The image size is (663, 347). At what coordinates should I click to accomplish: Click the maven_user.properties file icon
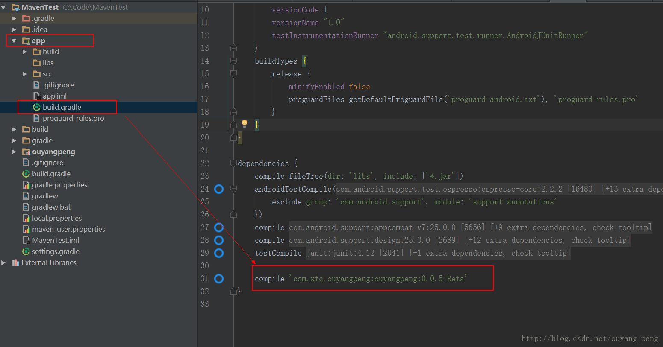click(26, 229)
